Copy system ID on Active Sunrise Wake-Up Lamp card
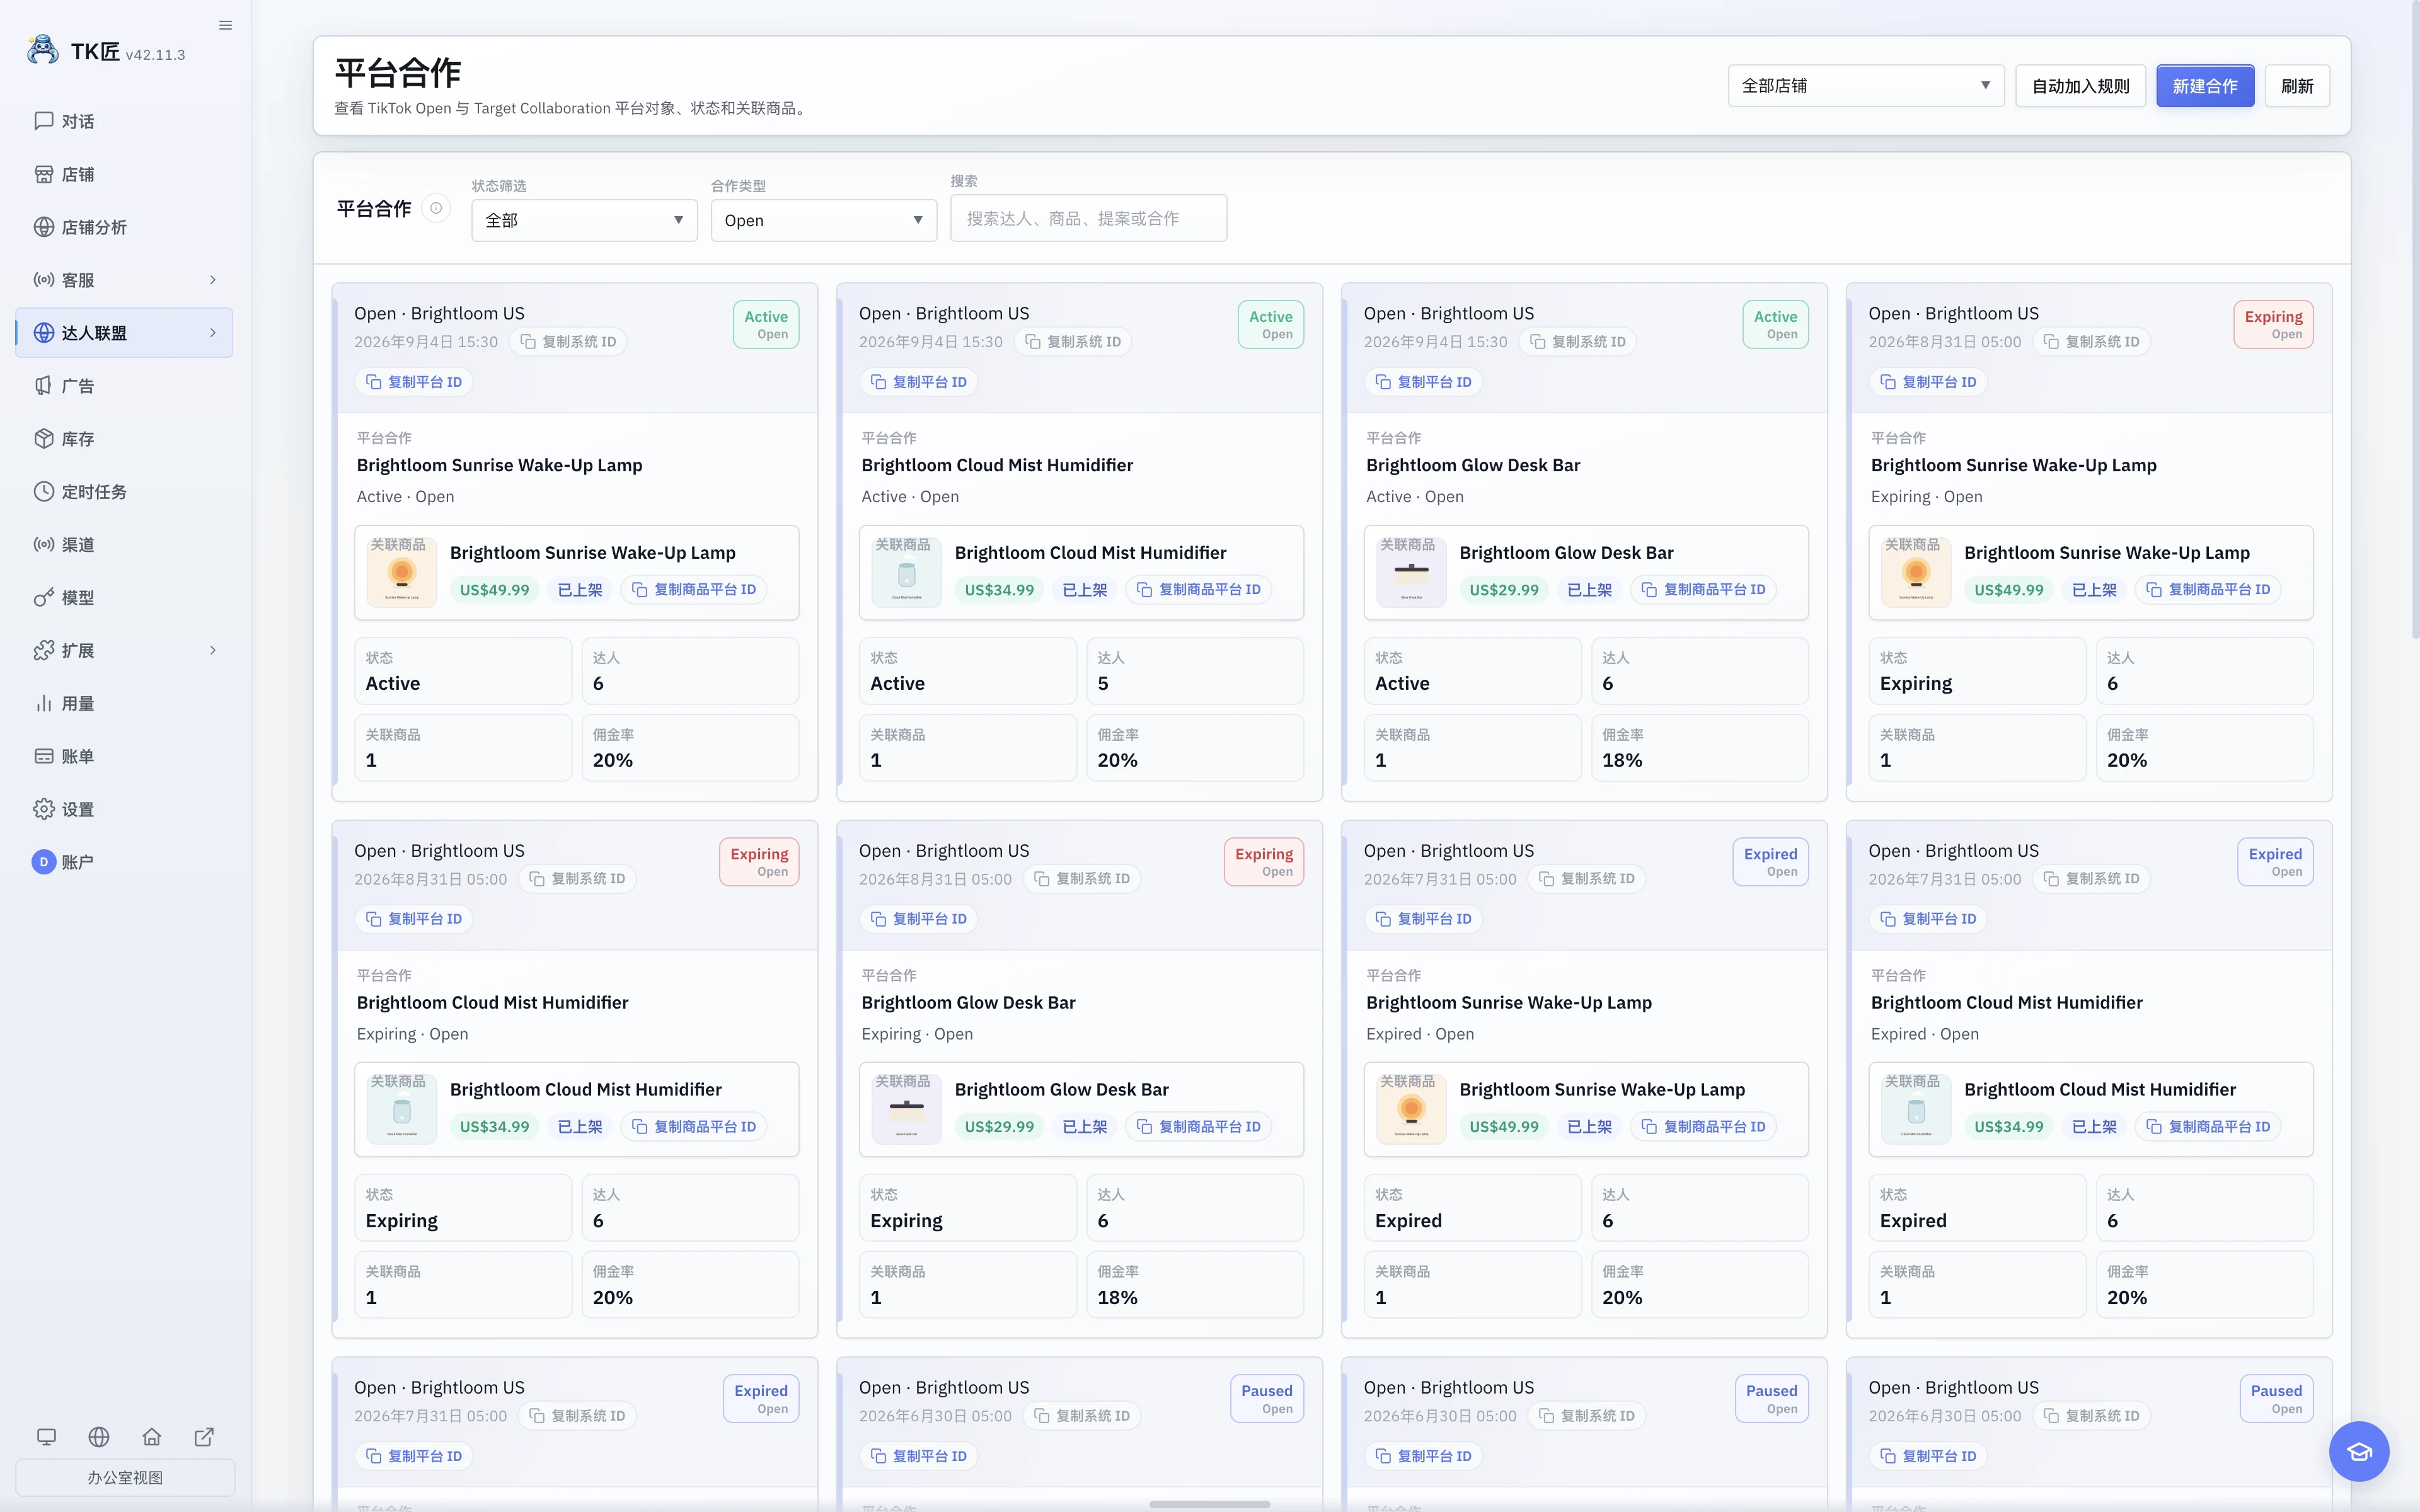Viewport: 2420px width, 1512px height. click(x=568, y=342)
